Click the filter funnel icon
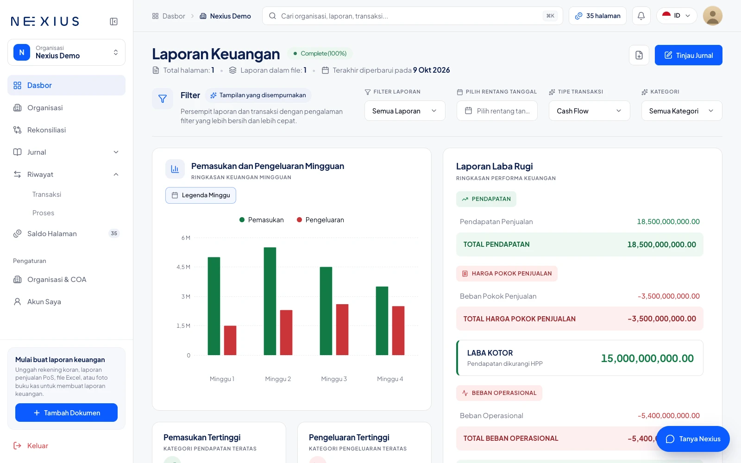 [163, 99]
